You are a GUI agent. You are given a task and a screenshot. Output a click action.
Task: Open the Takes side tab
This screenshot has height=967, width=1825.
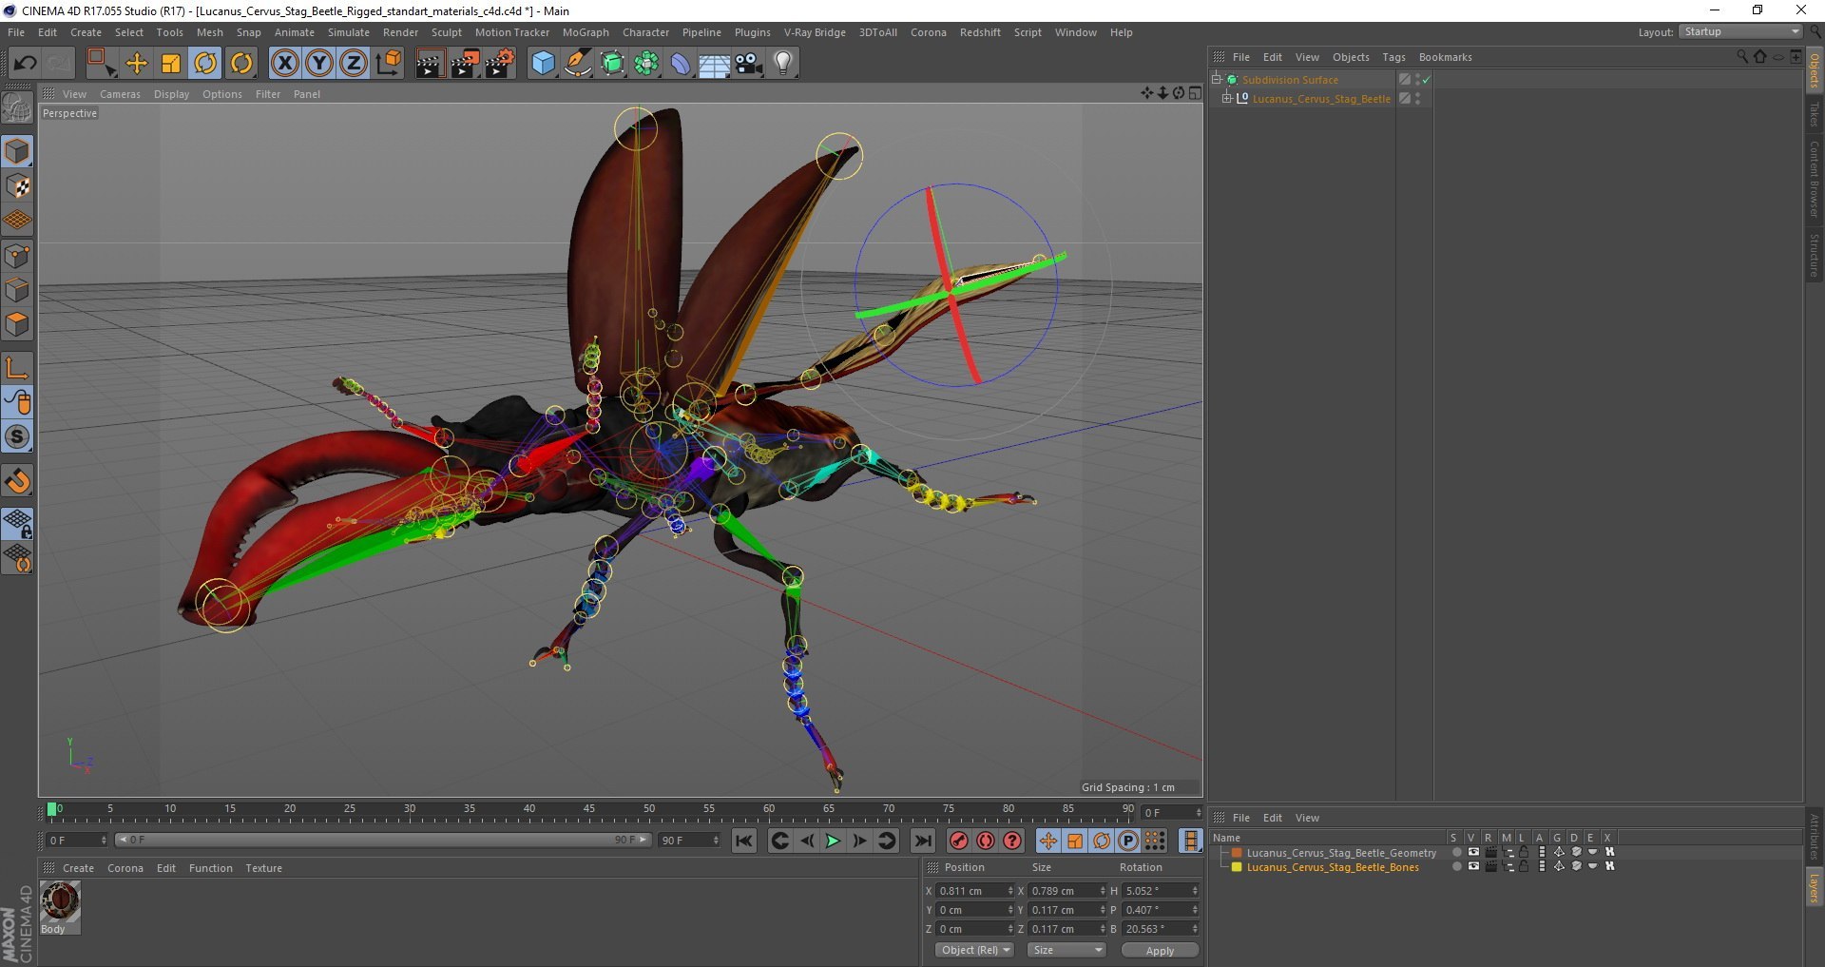(x=1815, y=114)
